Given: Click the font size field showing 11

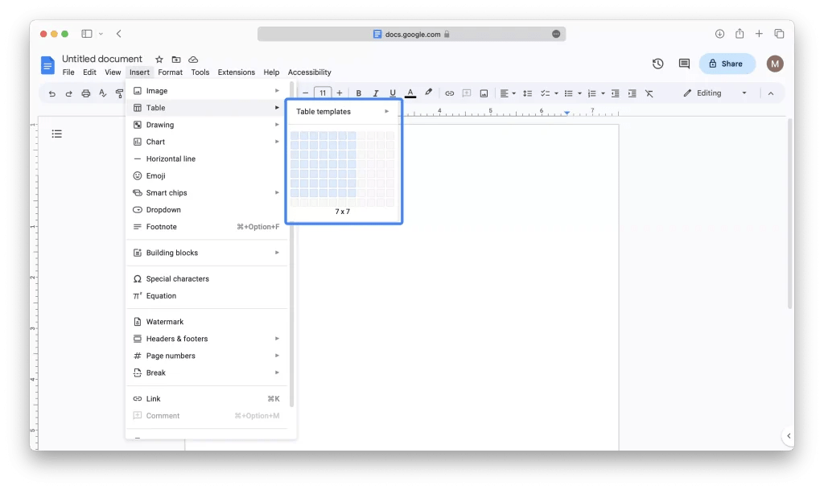Looking at the screenshot, I should point(323,93).
